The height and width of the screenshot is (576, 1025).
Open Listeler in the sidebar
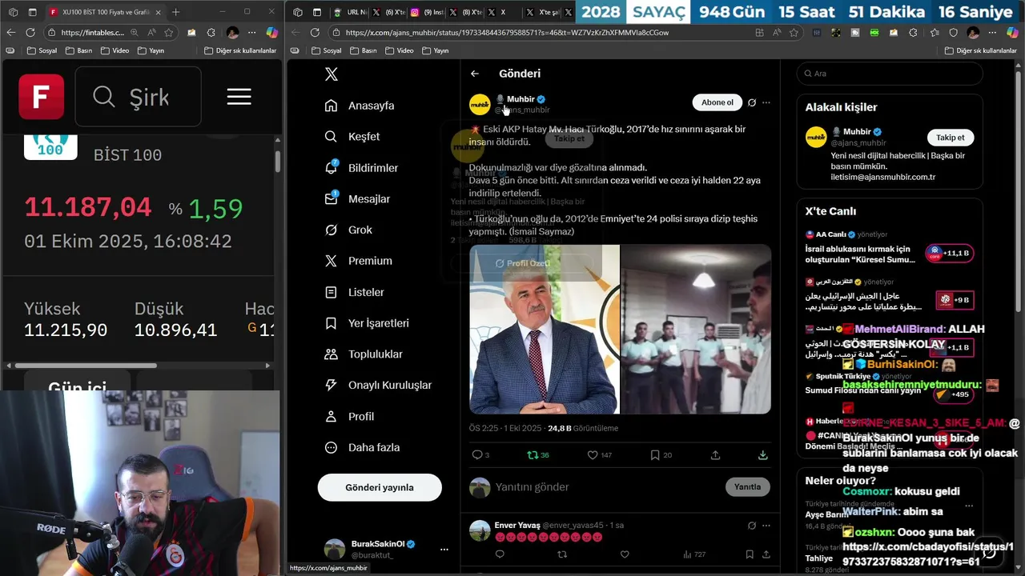[354, 292]
